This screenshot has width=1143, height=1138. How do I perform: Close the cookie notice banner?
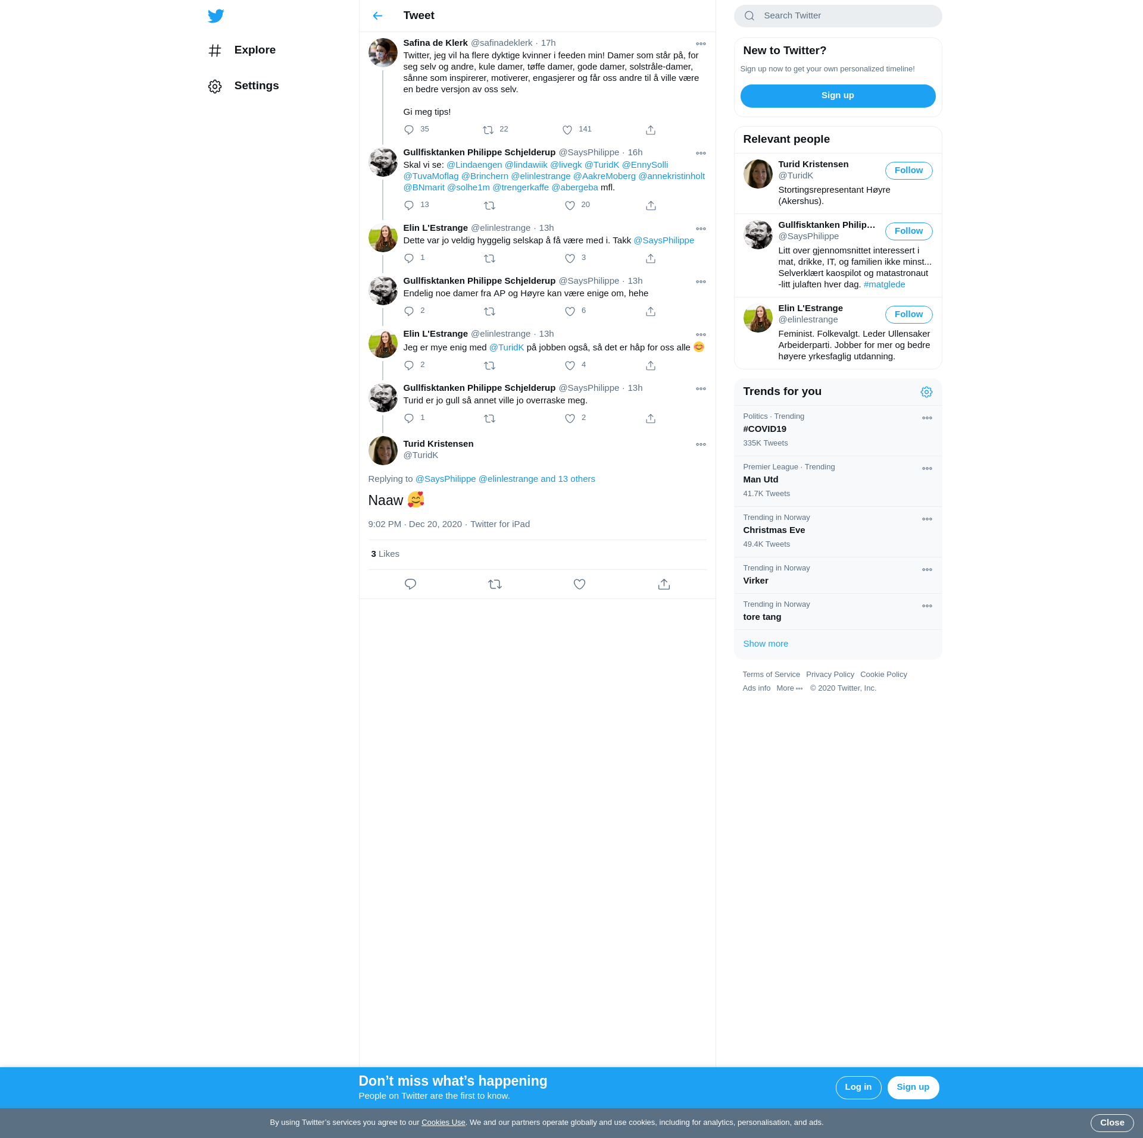pyautogui.click(x=1111, y=1123)
